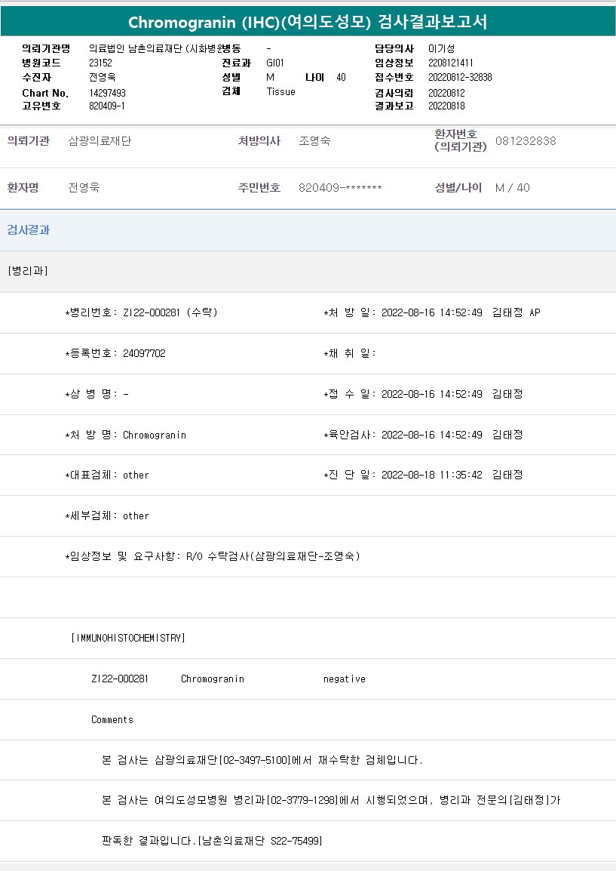
Task: Click the 병원코드 value 23152
Action: click(100, 63)
